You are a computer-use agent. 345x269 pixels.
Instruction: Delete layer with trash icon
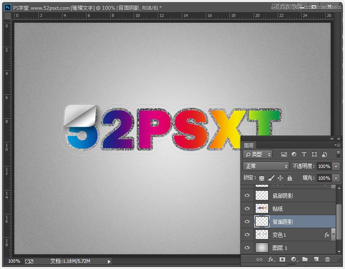327,259
